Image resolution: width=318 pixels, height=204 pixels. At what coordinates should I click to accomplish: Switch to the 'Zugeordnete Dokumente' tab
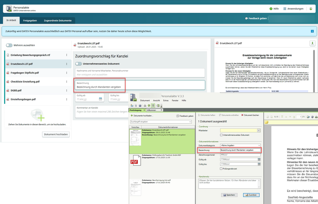(58, 20)
